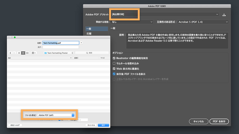Switch the file browser to column view
The height and width of the screenshot is (134, 239).
[x=27, y=53]
